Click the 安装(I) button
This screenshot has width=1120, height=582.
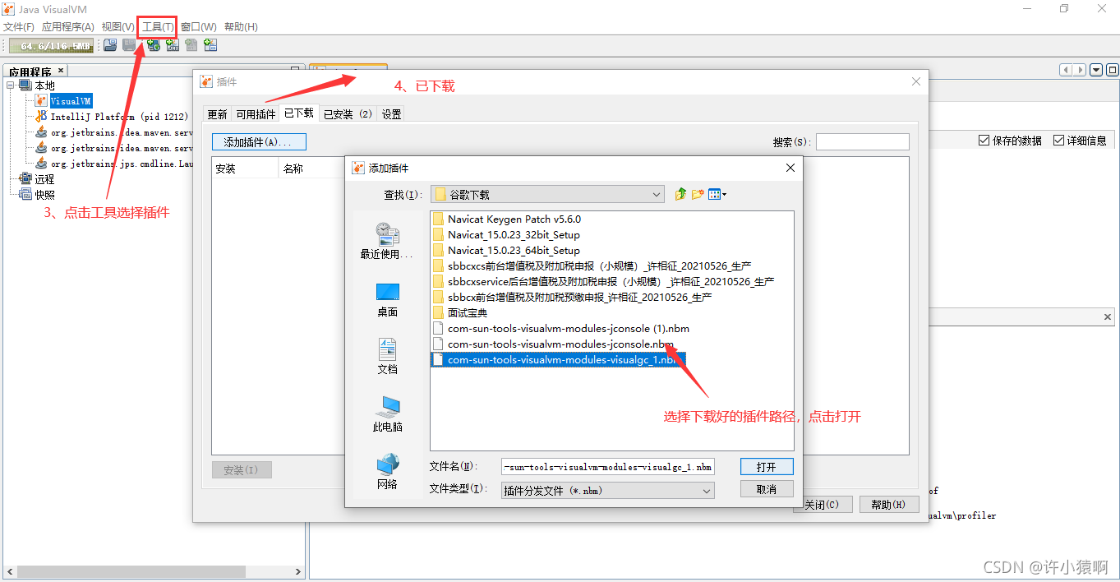[x=242, y=470]
